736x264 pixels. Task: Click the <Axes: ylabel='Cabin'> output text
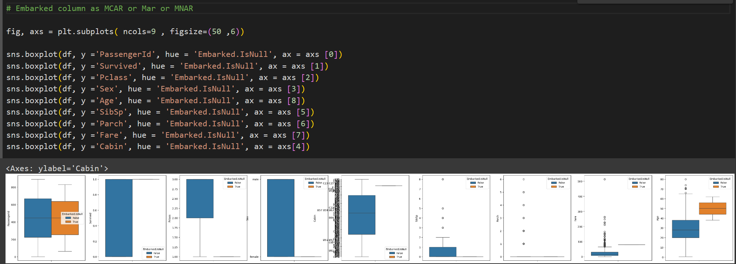point(57,169)
